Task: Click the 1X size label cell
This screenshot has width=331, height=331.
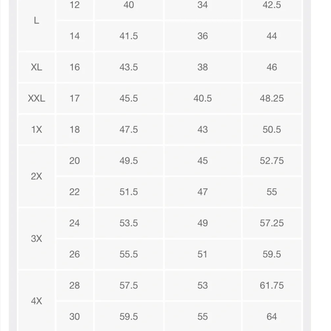Action: pyautogui.click(x=36, y=129)
